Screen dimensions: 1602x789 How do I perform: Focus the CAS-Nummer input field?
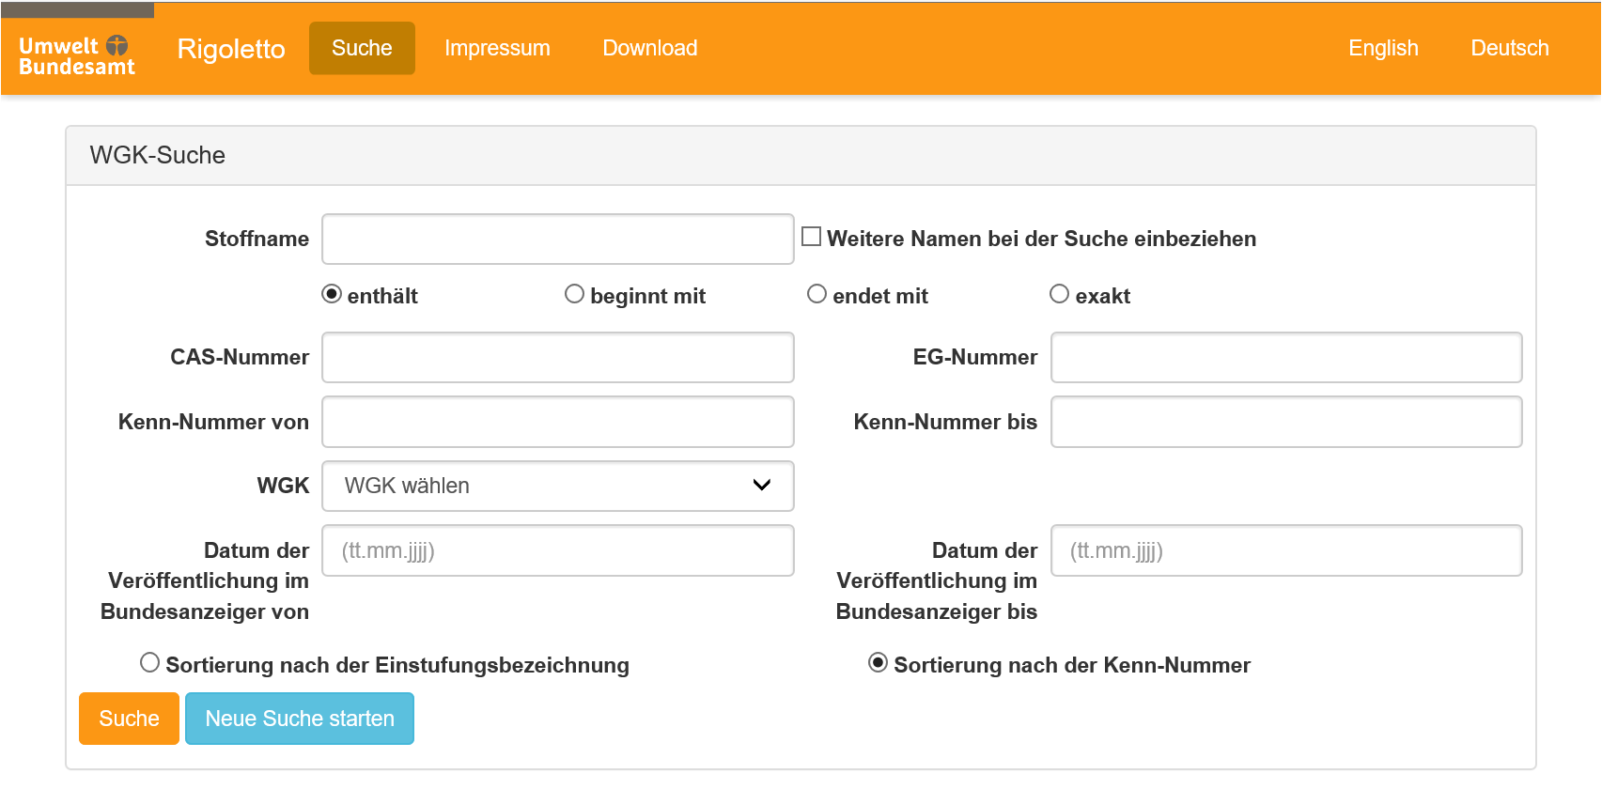[557, 358]
